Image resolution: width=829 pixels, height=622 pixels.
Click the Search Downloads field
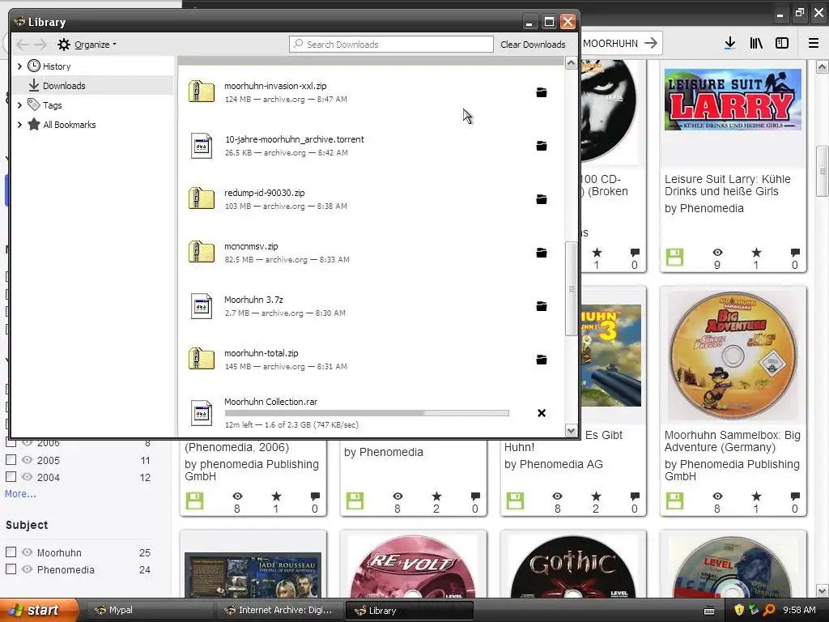pyautogui.click(x=391, y=45)
